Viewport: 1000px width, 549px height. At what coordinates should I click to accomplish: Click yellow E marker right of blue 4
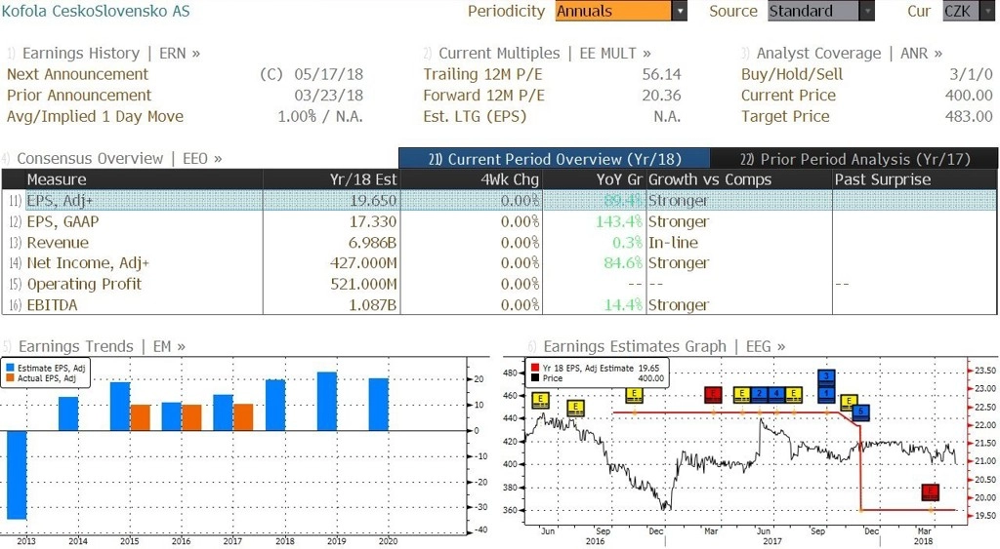point(793,395)
